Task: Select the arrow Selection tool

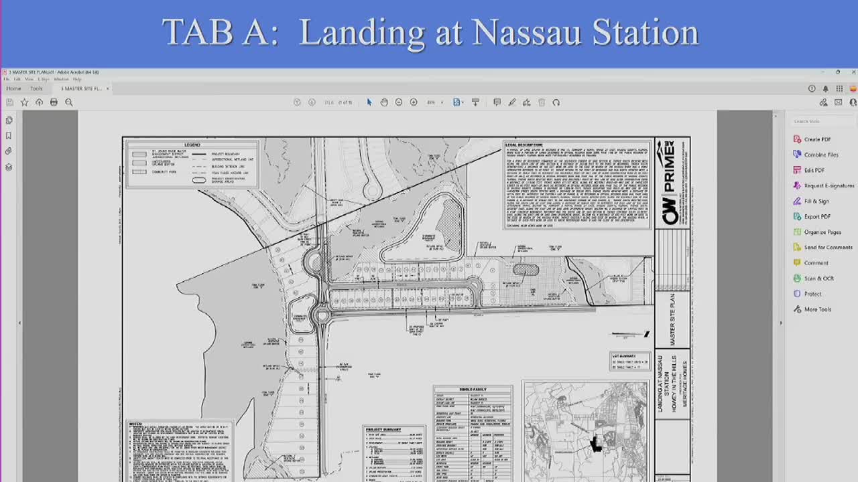Action: coord(369,102)
